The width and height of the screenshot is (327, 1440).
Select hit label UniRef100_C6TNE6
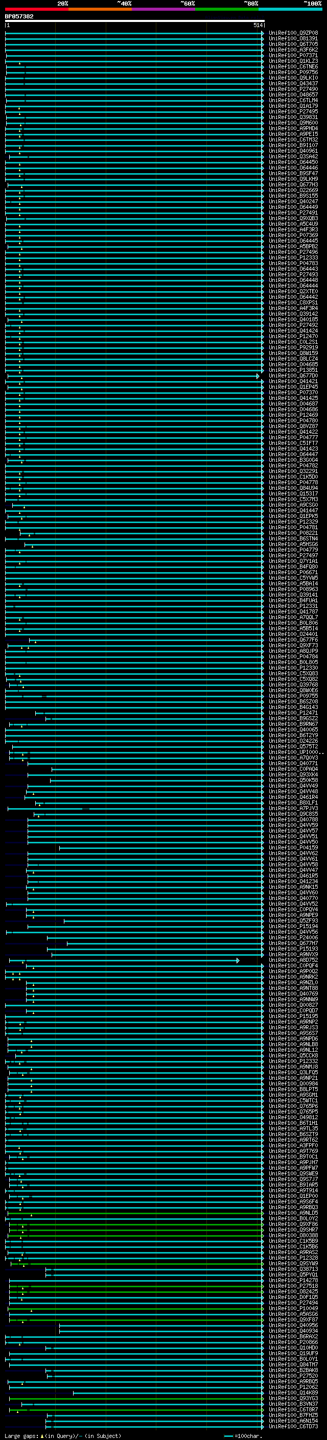[x=293, y=66]
